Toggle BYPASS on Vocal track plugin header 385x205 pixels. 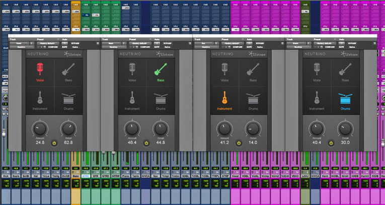tap(75, 43)
